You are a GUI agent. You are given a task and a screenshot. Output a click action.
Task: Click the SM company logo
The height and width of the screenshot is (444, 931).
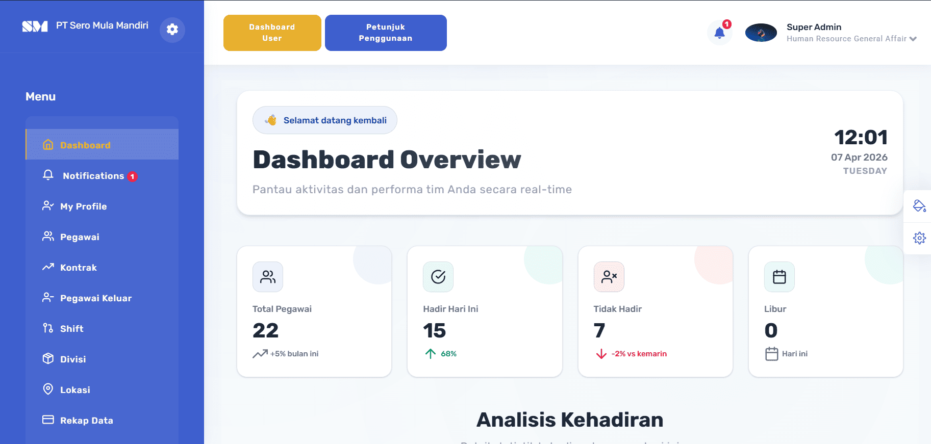point(35,26)
